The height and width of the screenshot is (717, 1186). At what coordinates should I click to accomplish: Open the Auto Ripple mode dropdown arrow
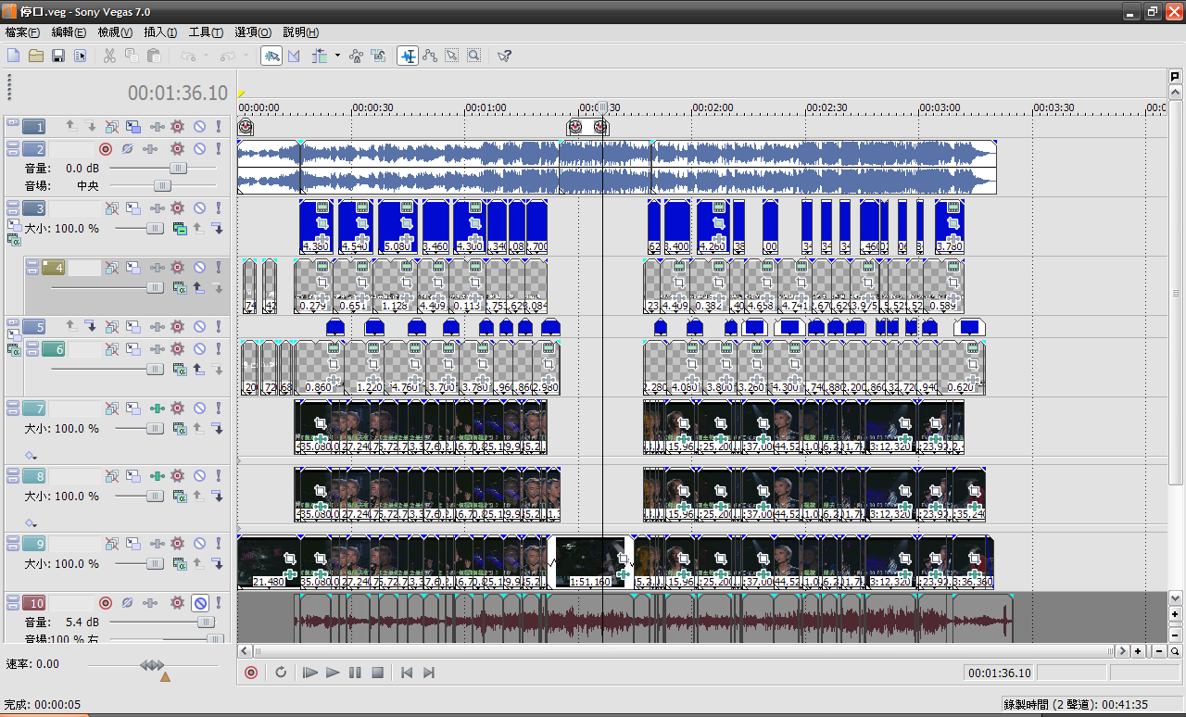point(337,56)
